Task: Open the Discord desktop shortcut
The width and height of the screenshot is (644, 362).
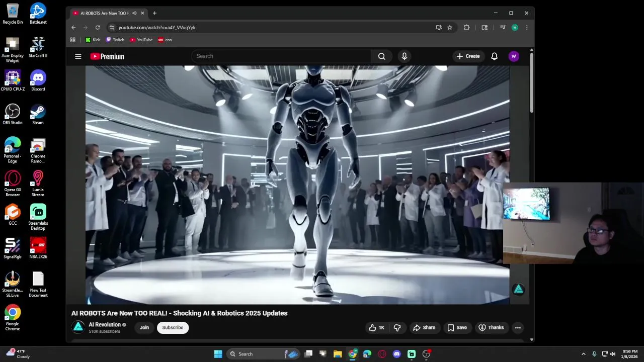Action: pyautogui.click(x=38, y=81)
